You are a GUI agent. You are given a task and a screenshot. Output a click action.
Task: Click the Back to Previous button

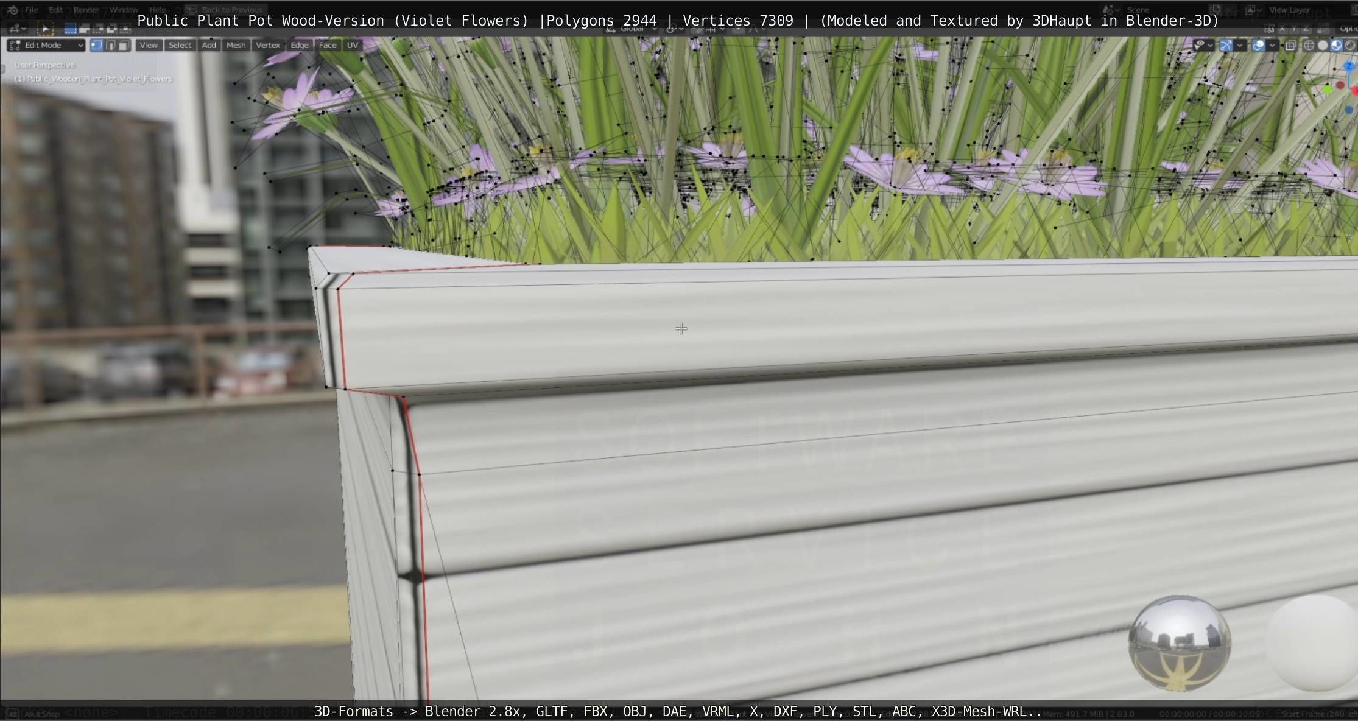[225, 10]
